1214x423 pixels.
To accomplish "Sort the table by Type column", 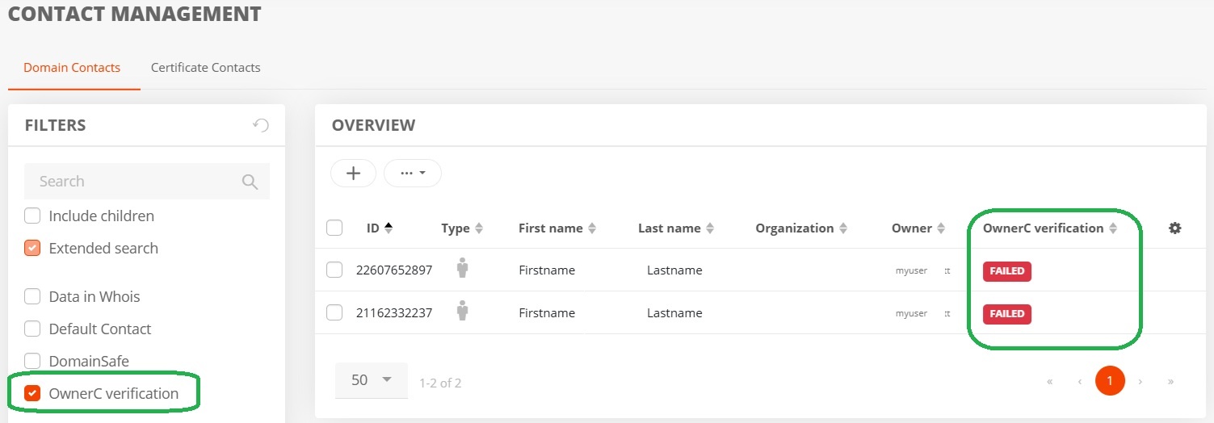I will [478, 228].
